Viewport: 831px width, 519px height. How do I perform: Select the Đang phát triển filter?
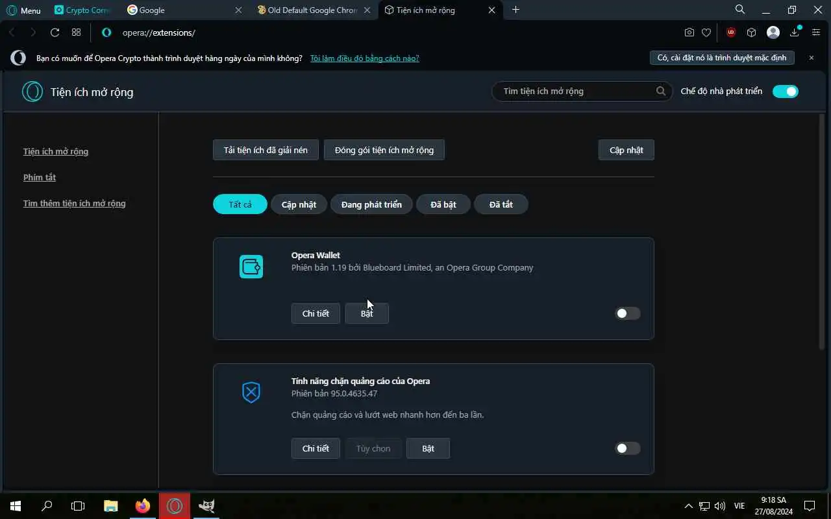(371, 204)
